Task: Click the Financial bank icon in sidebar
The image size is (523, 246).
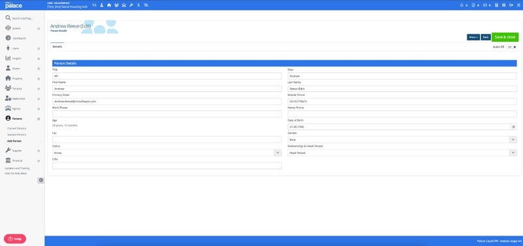Action: [8, 161]
